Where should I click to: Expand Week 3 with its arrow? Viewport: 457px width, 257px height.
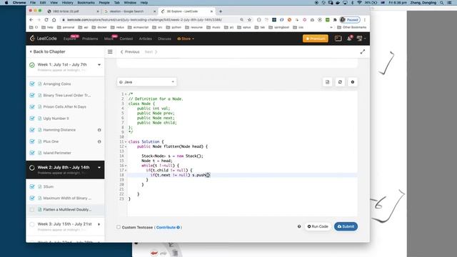pyautogui.click(x=99, y=224)
